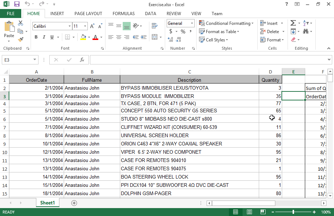Viewport: 334px width, 216px height.
Task: Open the FILE menu
Action: [11, 14]
